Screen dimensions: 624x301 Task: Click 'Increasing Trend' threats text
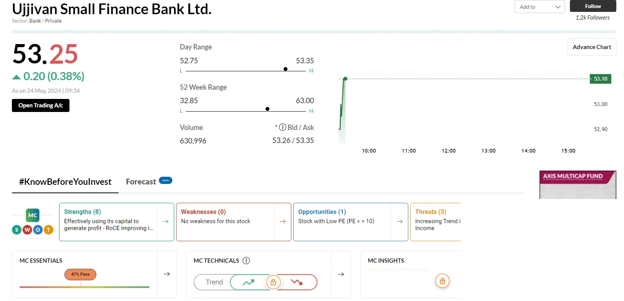point(438,225)
